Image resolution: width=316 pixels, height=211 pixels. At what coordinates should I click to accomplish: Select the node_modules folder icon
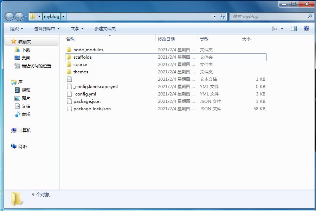[x=69, y=50]
